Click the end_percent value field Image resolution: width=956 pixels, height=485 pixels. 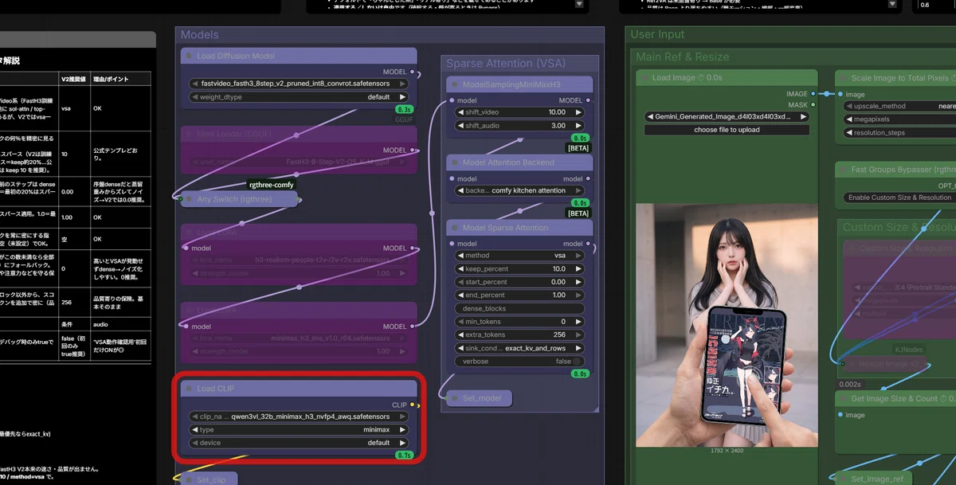tap(519, 295)
